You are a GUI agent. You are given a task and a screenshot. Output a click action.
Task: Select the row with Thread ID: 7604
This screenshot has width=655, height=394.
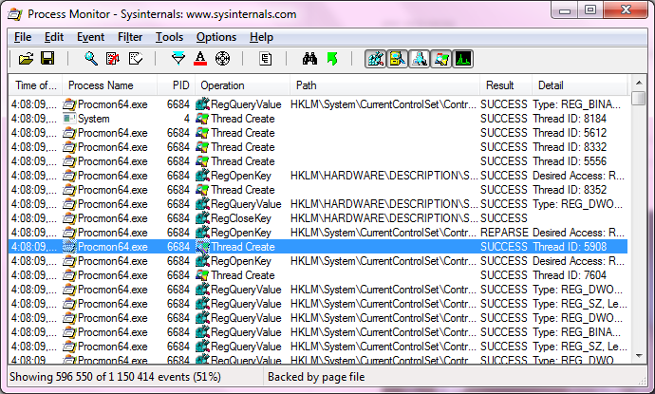tap(318, 275)
